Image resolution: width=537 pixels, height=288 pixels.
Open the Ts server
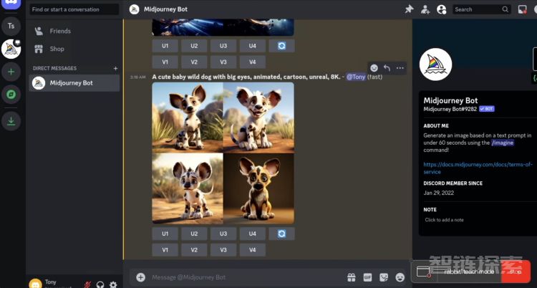pos(11,26)
